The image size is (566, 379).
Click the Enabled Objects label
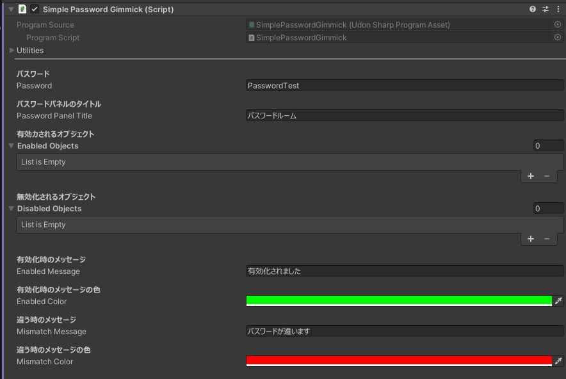[x=47, y=146]
